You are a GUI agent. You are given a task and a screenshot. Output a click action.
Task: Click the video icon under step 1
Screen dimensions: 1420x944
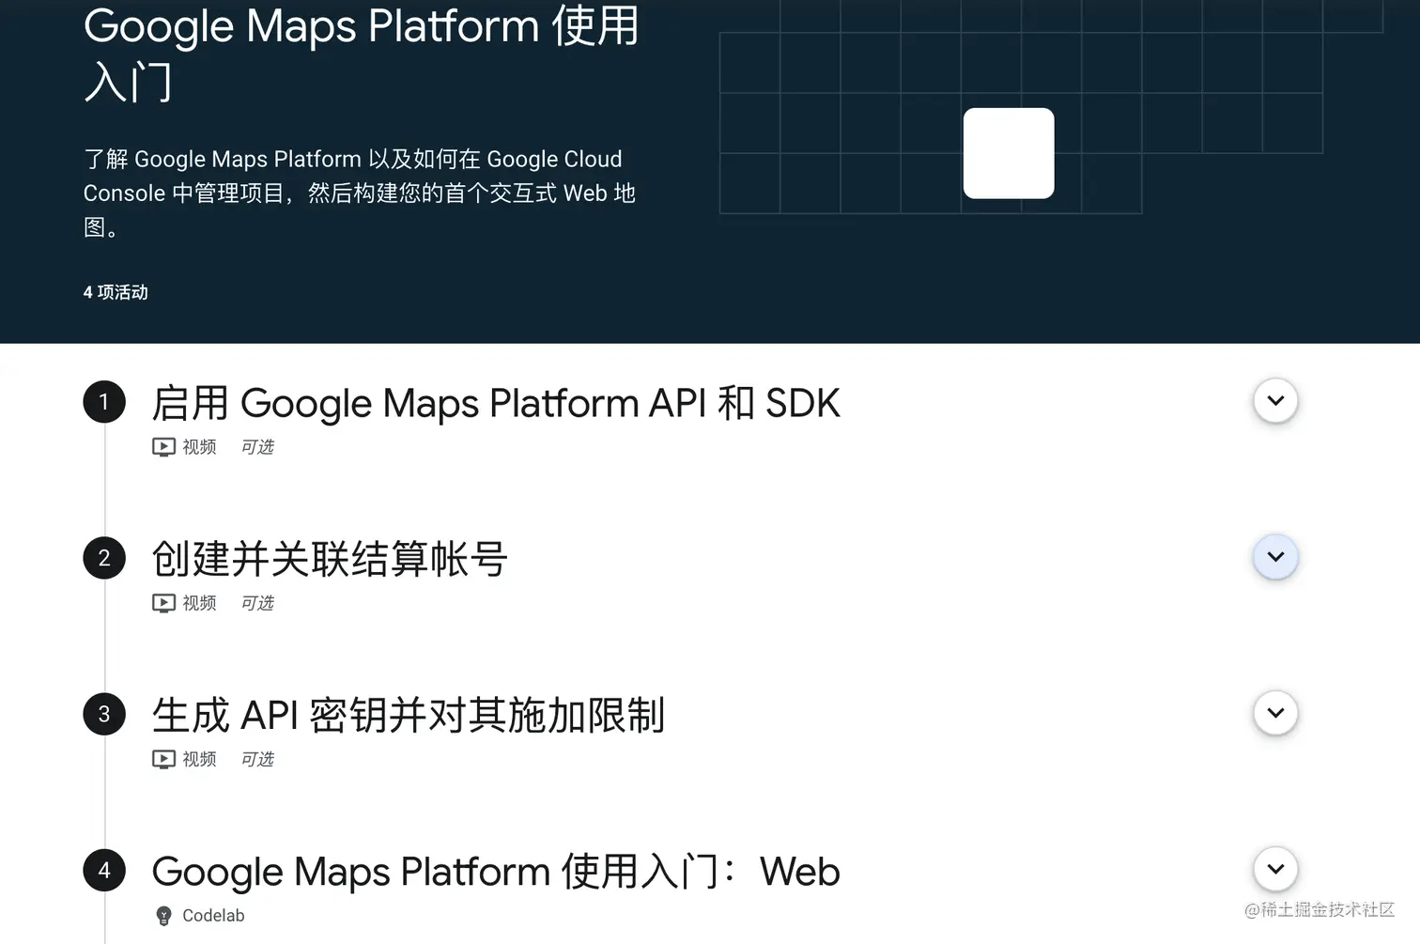click(163, 447)
